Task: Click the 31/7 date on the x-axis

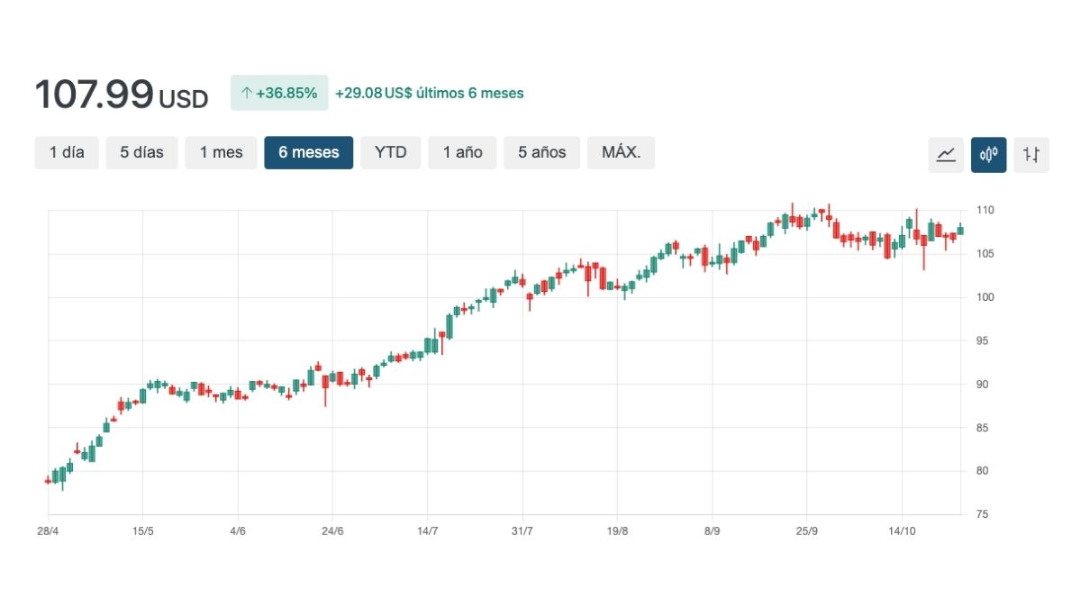Action: [x=522, y=531]
